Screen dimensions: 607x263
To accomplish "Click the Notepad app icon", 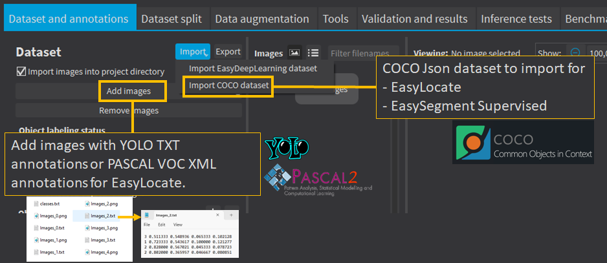I will click(148, 215).
